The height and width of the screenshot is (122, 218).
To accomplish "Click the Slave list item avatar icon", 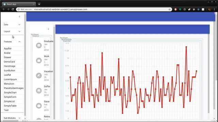I will tap(39, 106).
